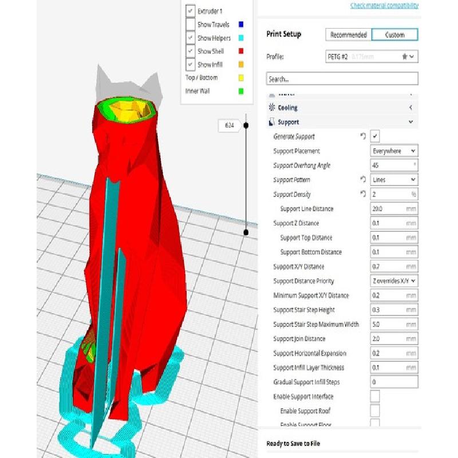Open Check material compatibility link
The image size is (458, 458).
tap(384, 6)
